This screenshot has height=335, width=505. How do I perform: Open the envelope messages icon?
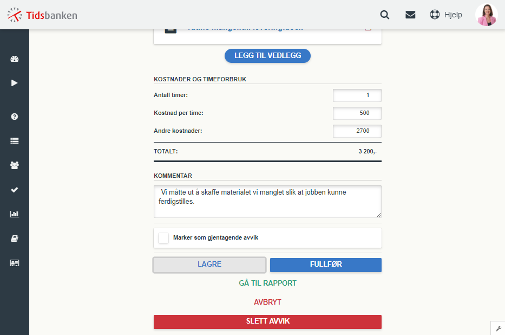(x=410, y=15)
